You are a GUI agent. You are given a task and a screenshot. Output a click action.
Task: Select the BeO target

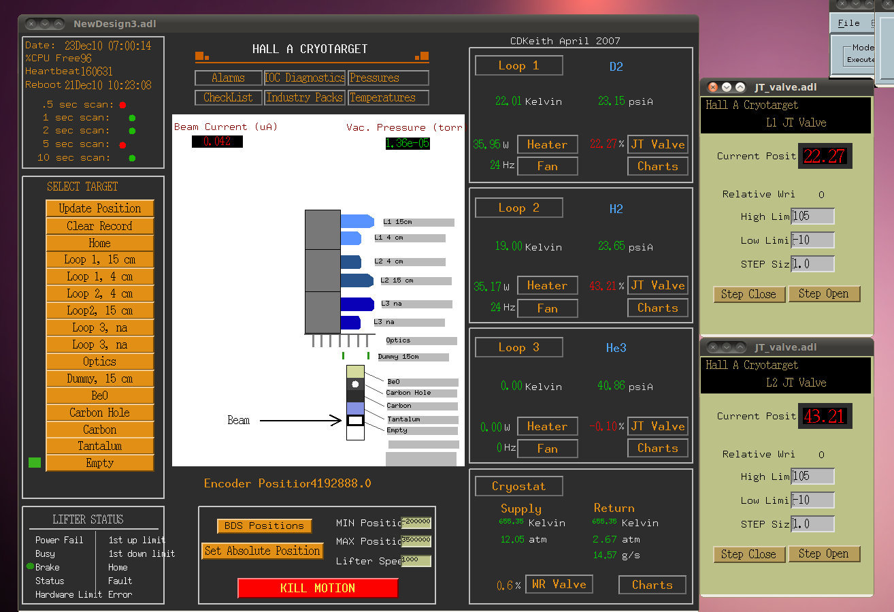point(100,396)
